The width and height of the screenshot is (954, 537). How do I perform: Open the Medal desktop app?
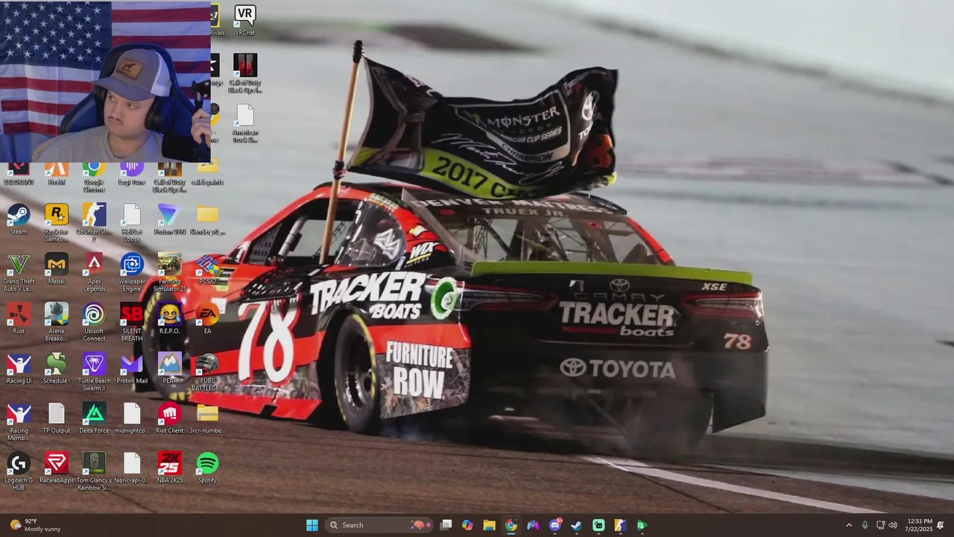coord(57,268)
